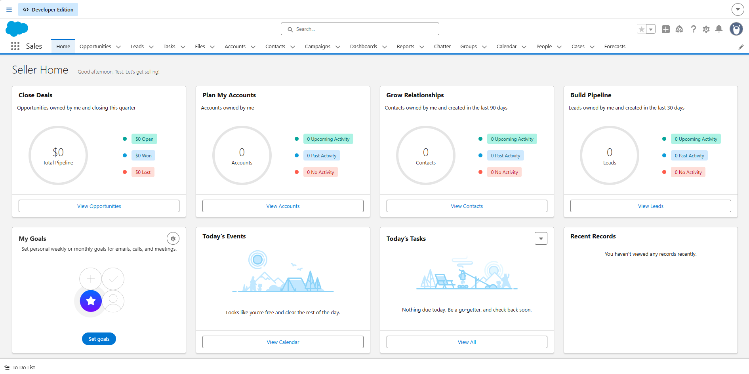749x374 pixels.
Task: Expand the circled arrow menu at top right
Action: point(738,9)
